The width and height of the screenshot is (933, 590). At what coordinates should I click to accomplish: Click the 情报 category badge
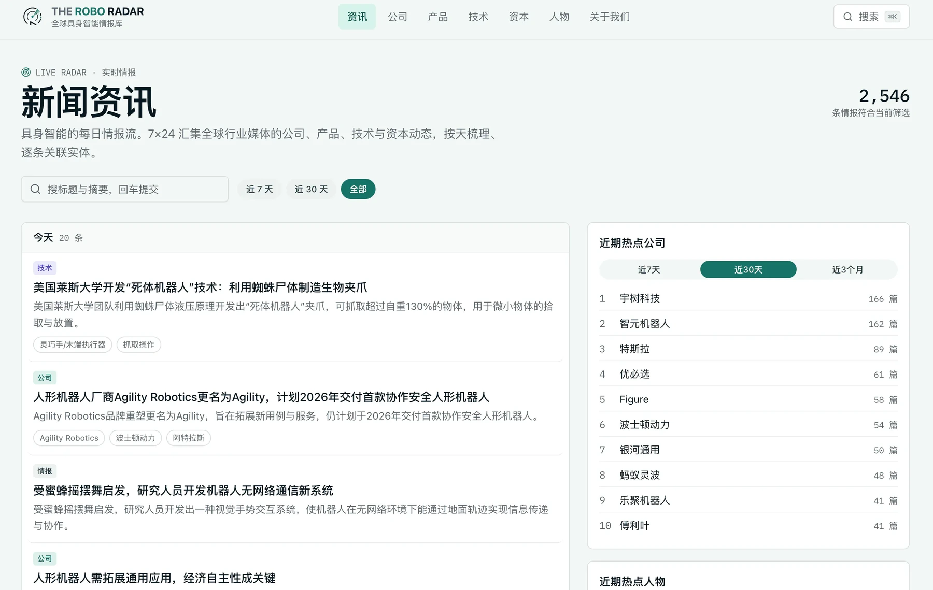tap(45, 471)
